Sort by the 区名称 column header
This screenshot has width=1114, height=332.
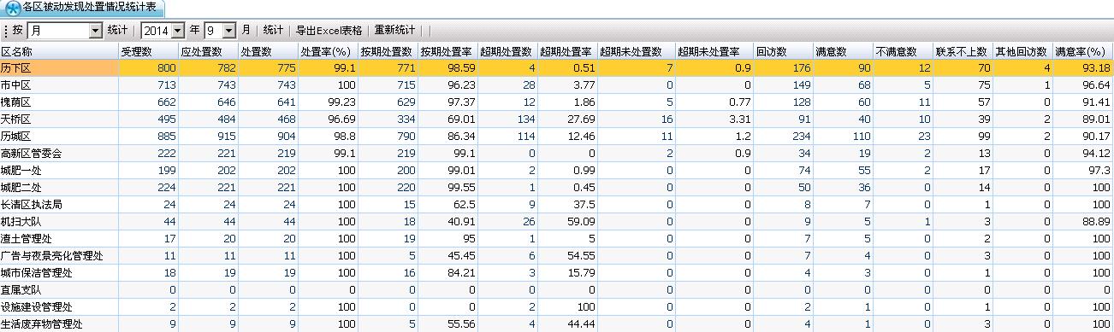[59, 52]
